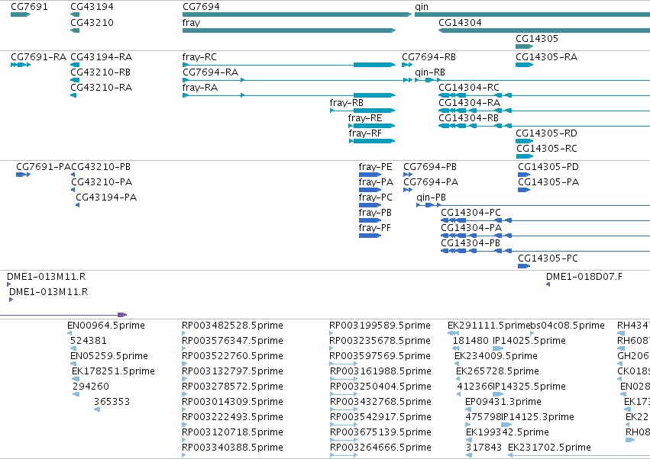The width and height of the screenshot is (650, 459).
Task: Select the qin-RB transcript label
Action: click(430, 72)
